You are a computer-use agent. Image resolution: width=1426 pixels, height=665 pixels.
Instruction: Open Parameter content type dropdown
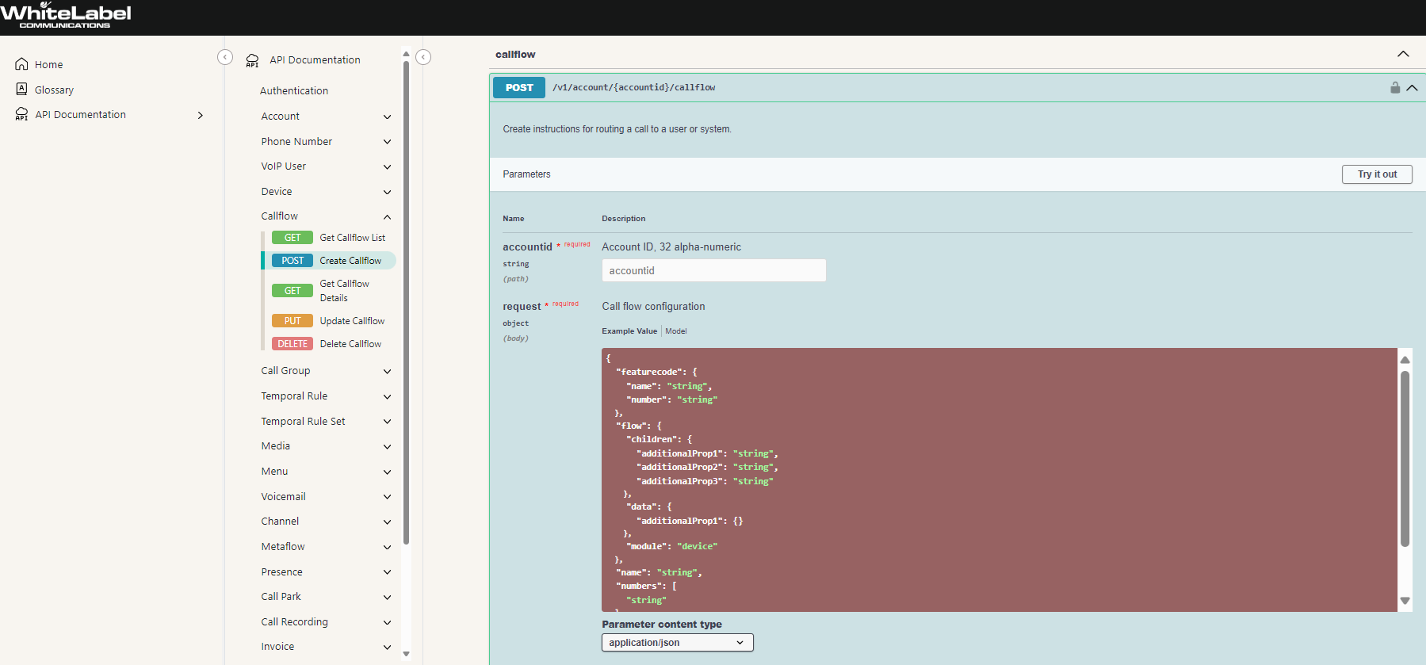point(677,643)
